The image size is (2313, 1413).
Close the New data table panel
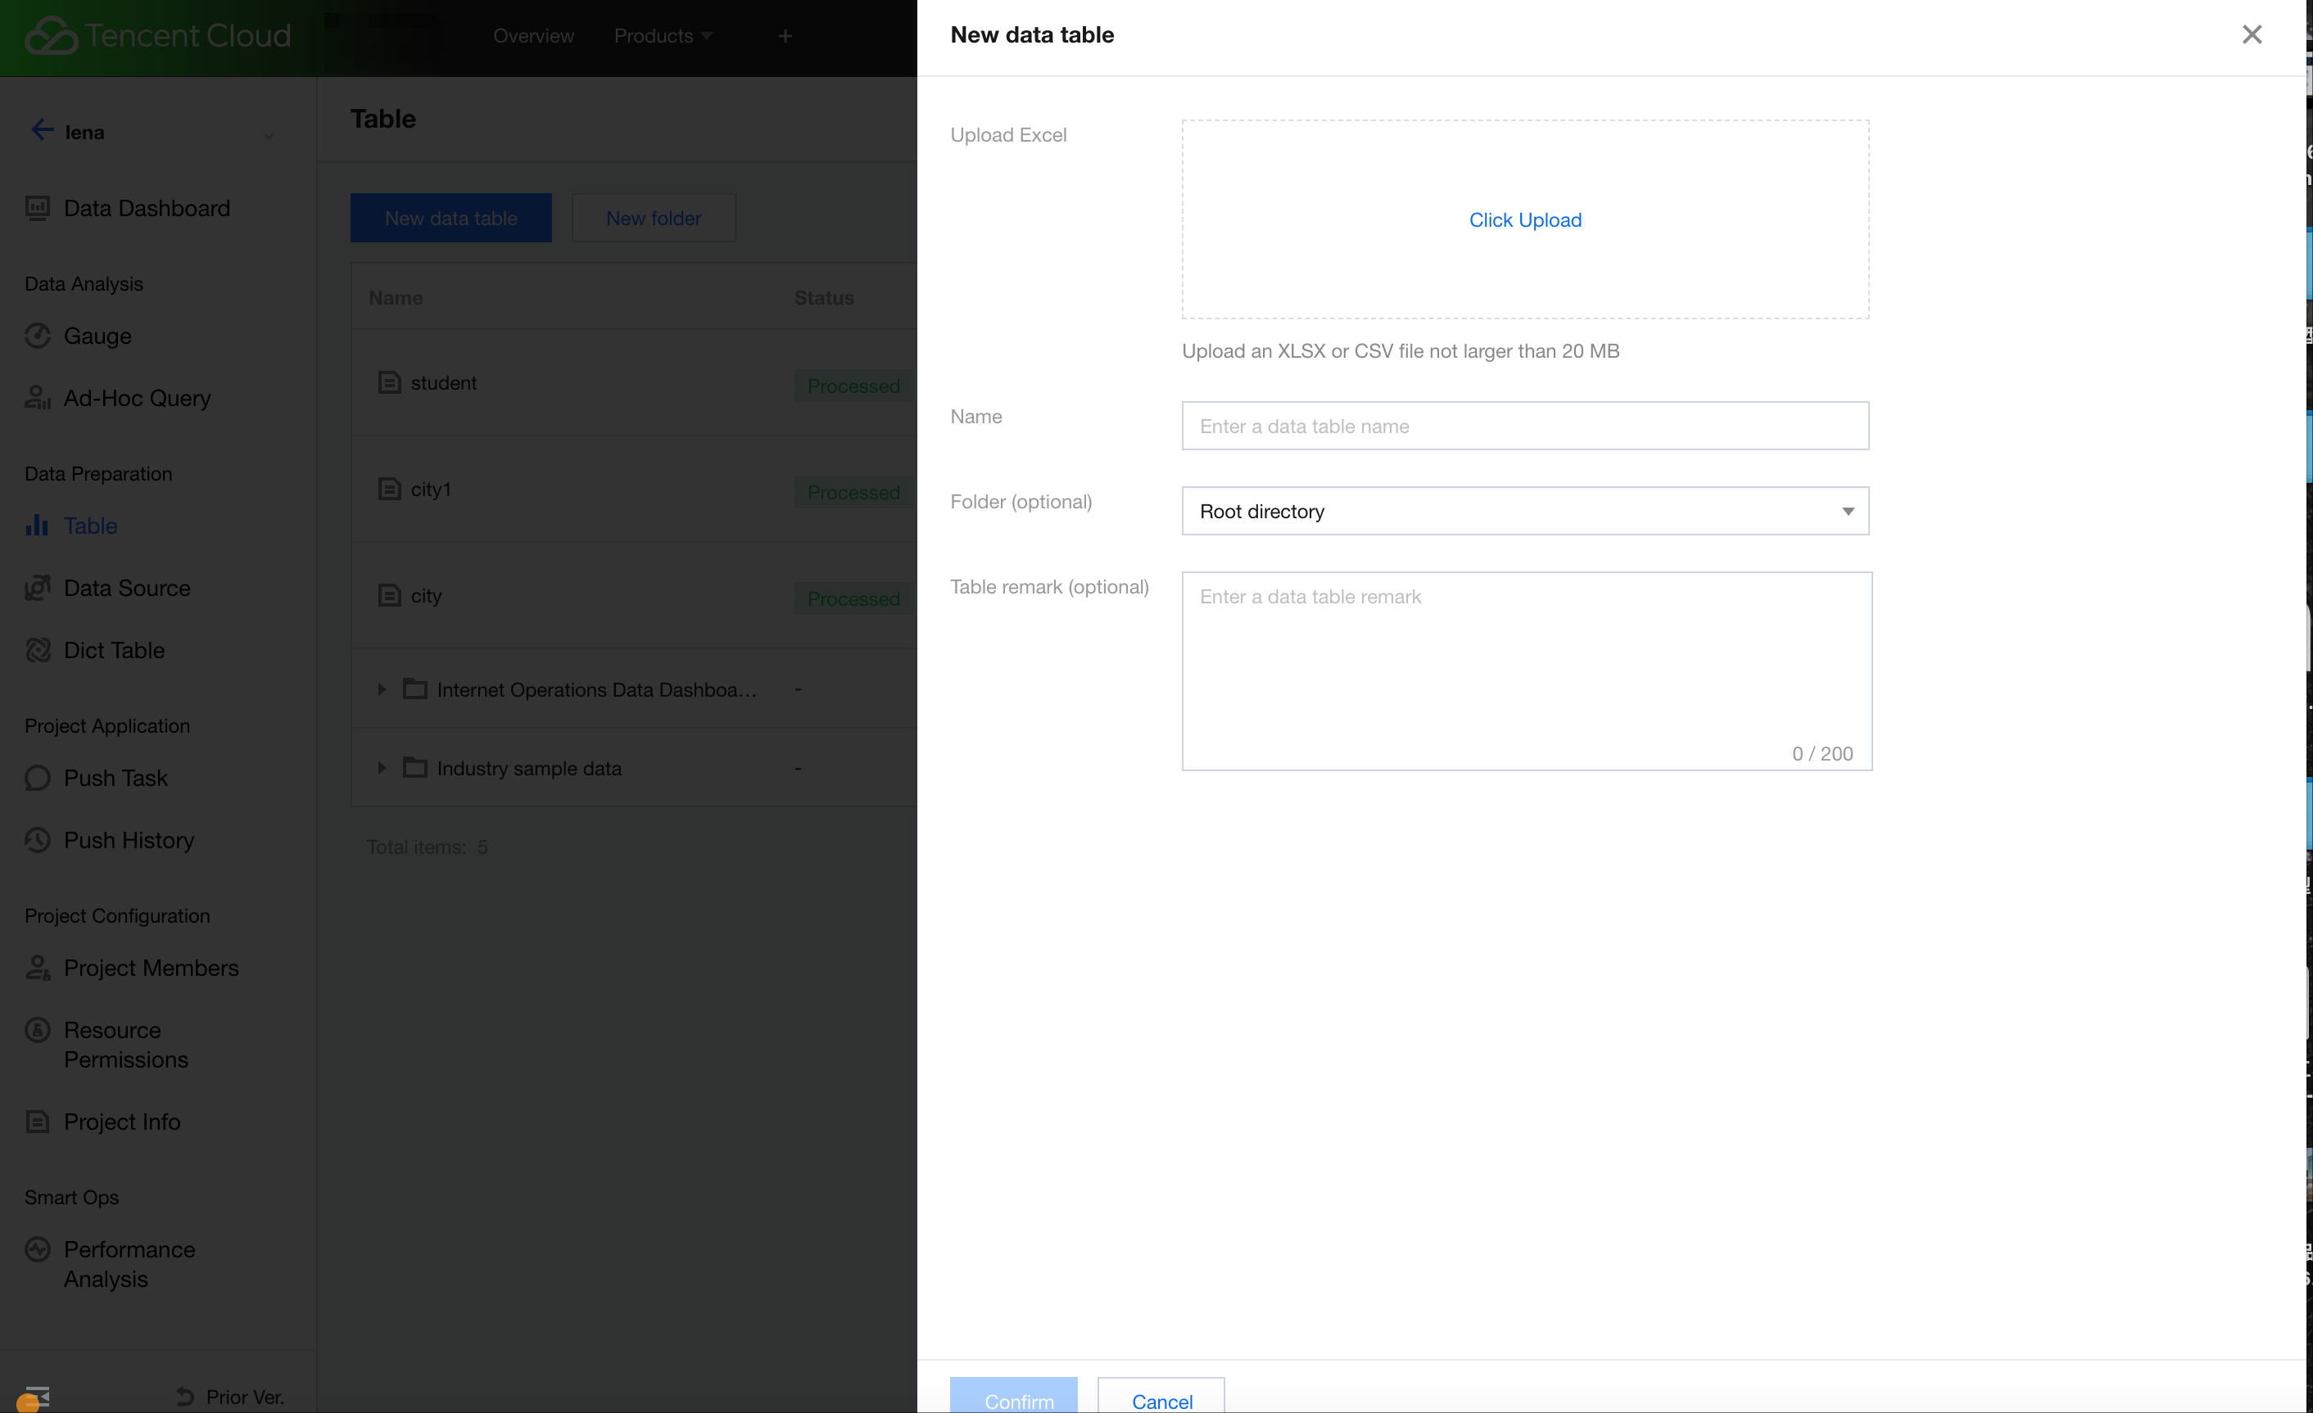[2251, 34]
